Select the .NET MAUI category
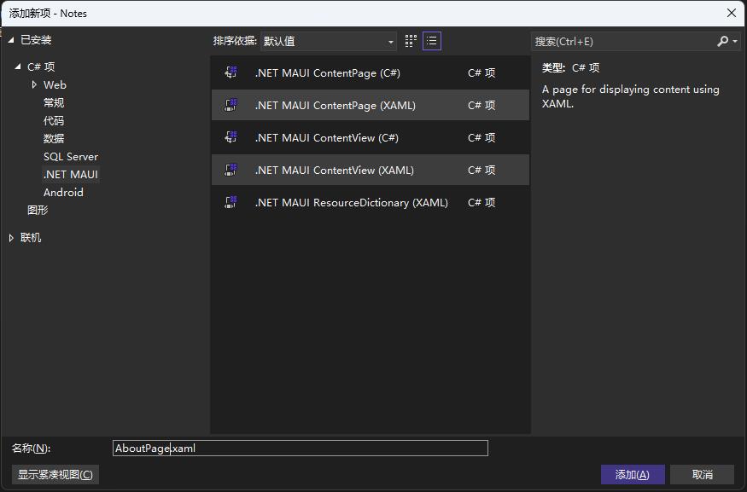Viewport: 747px width, 492px height. coord(71,175)
